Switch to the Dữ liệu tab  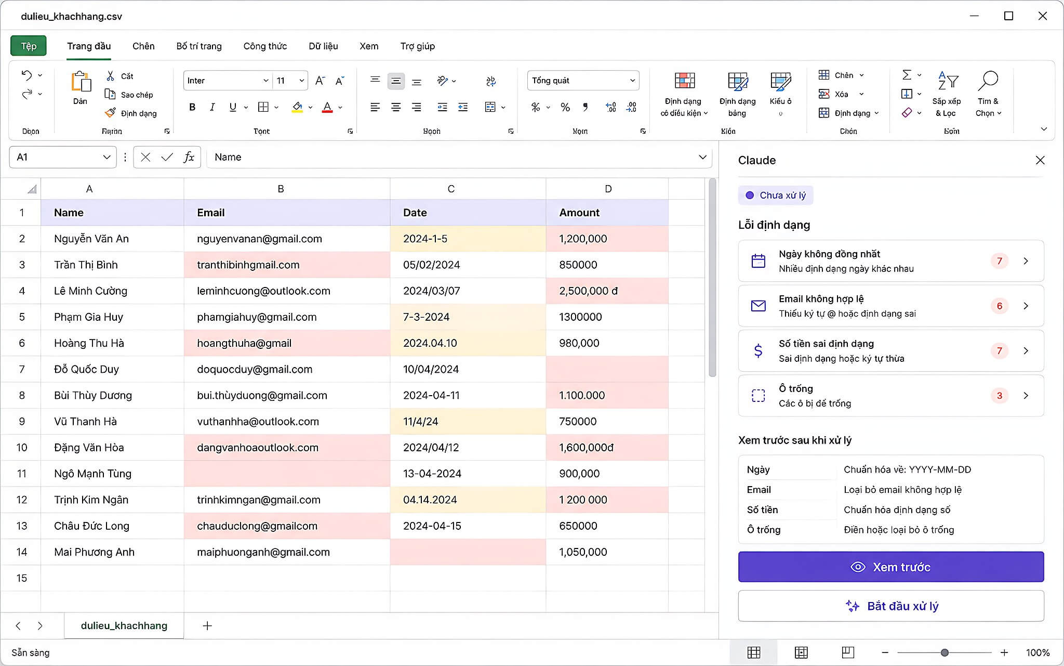pyautogui.click(x=323, y=46)
